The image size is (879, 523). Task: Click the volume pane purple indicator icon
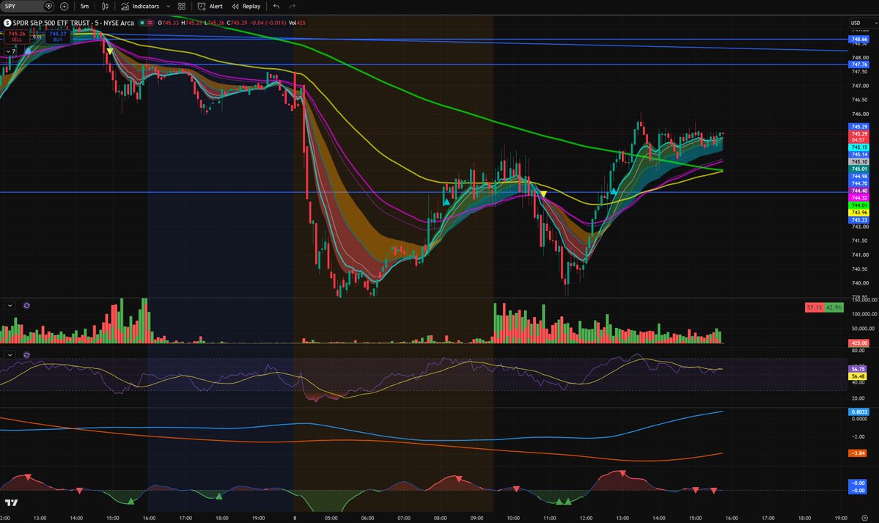26,306
